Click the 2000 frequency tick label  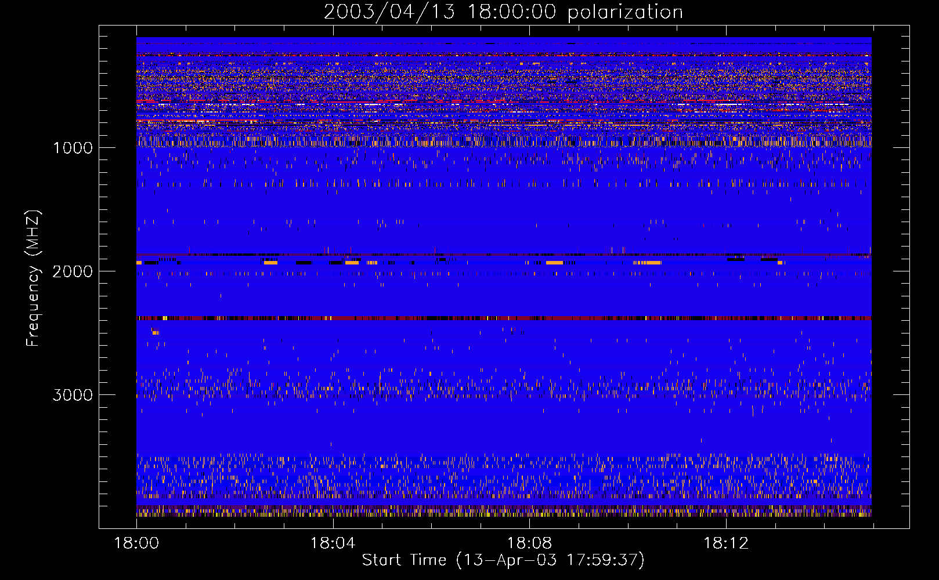73,271
